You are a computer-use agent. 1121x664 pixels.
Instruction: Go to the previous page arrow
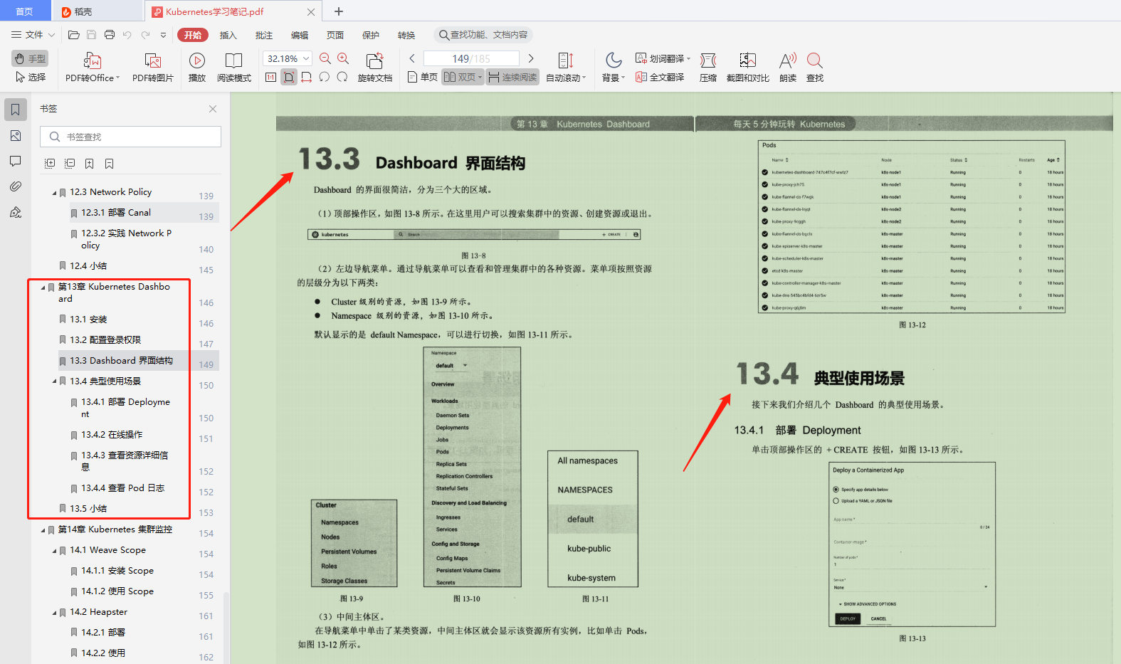(412, 58)
